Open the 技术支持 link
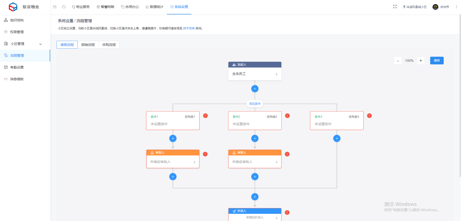Viewport: 461px width, 221px height. click(189, 28)
